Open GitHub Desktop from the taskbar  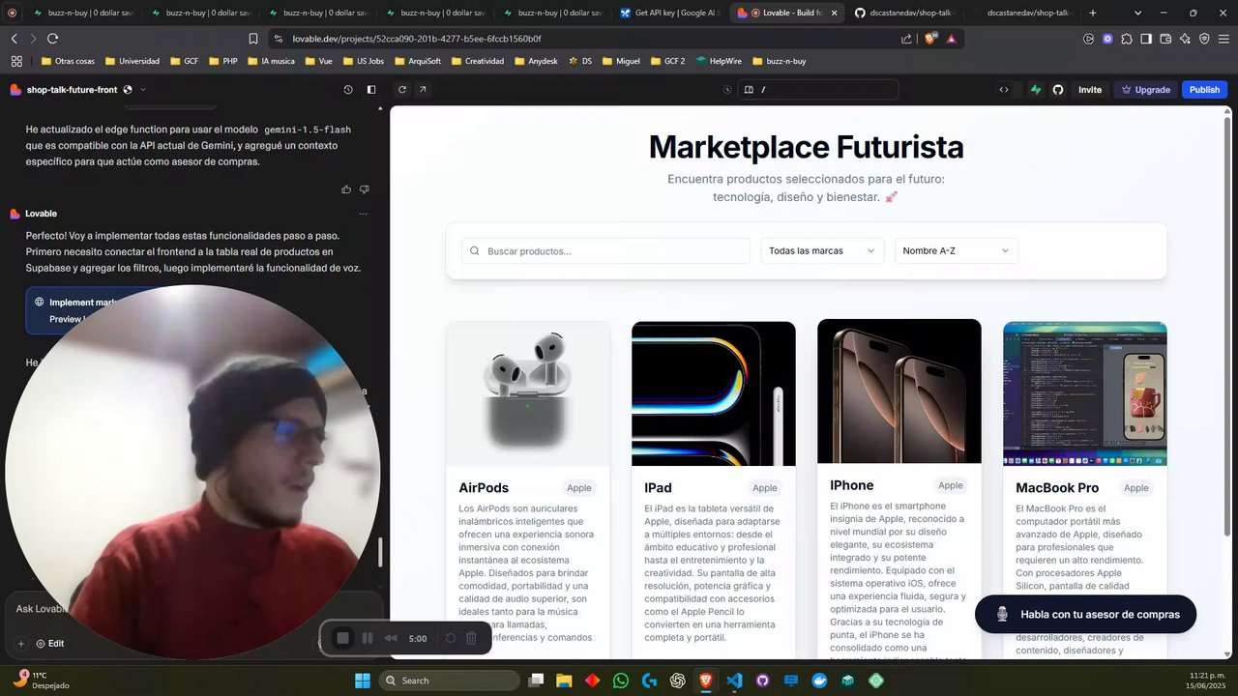pos(762,681)
